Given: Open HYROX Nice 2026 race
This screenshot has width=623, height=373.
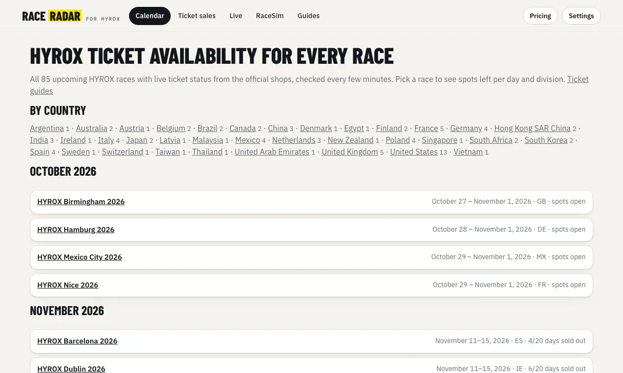Looking at the screenshot, I should tap(68, 285).
